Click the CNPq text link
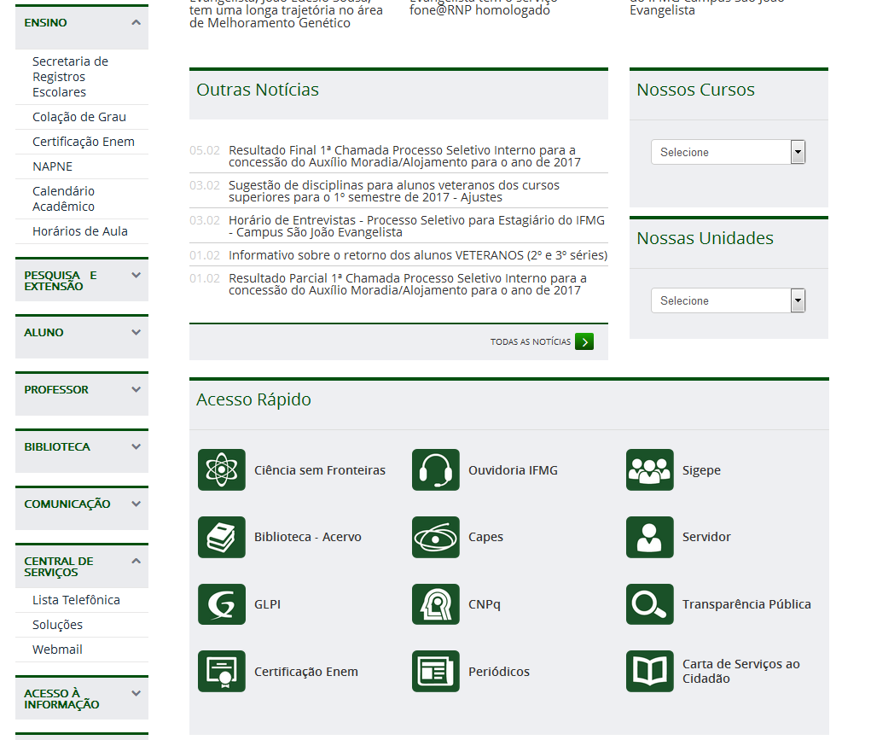Image resolution: width=871 pixels, height=740 pixels. pyautogui.click(x=484, y=604)
